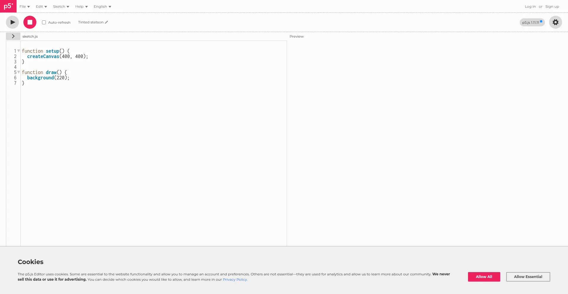Open the Privacy Policy link
This screenshot has height=294, width=568.
(235, 279)
